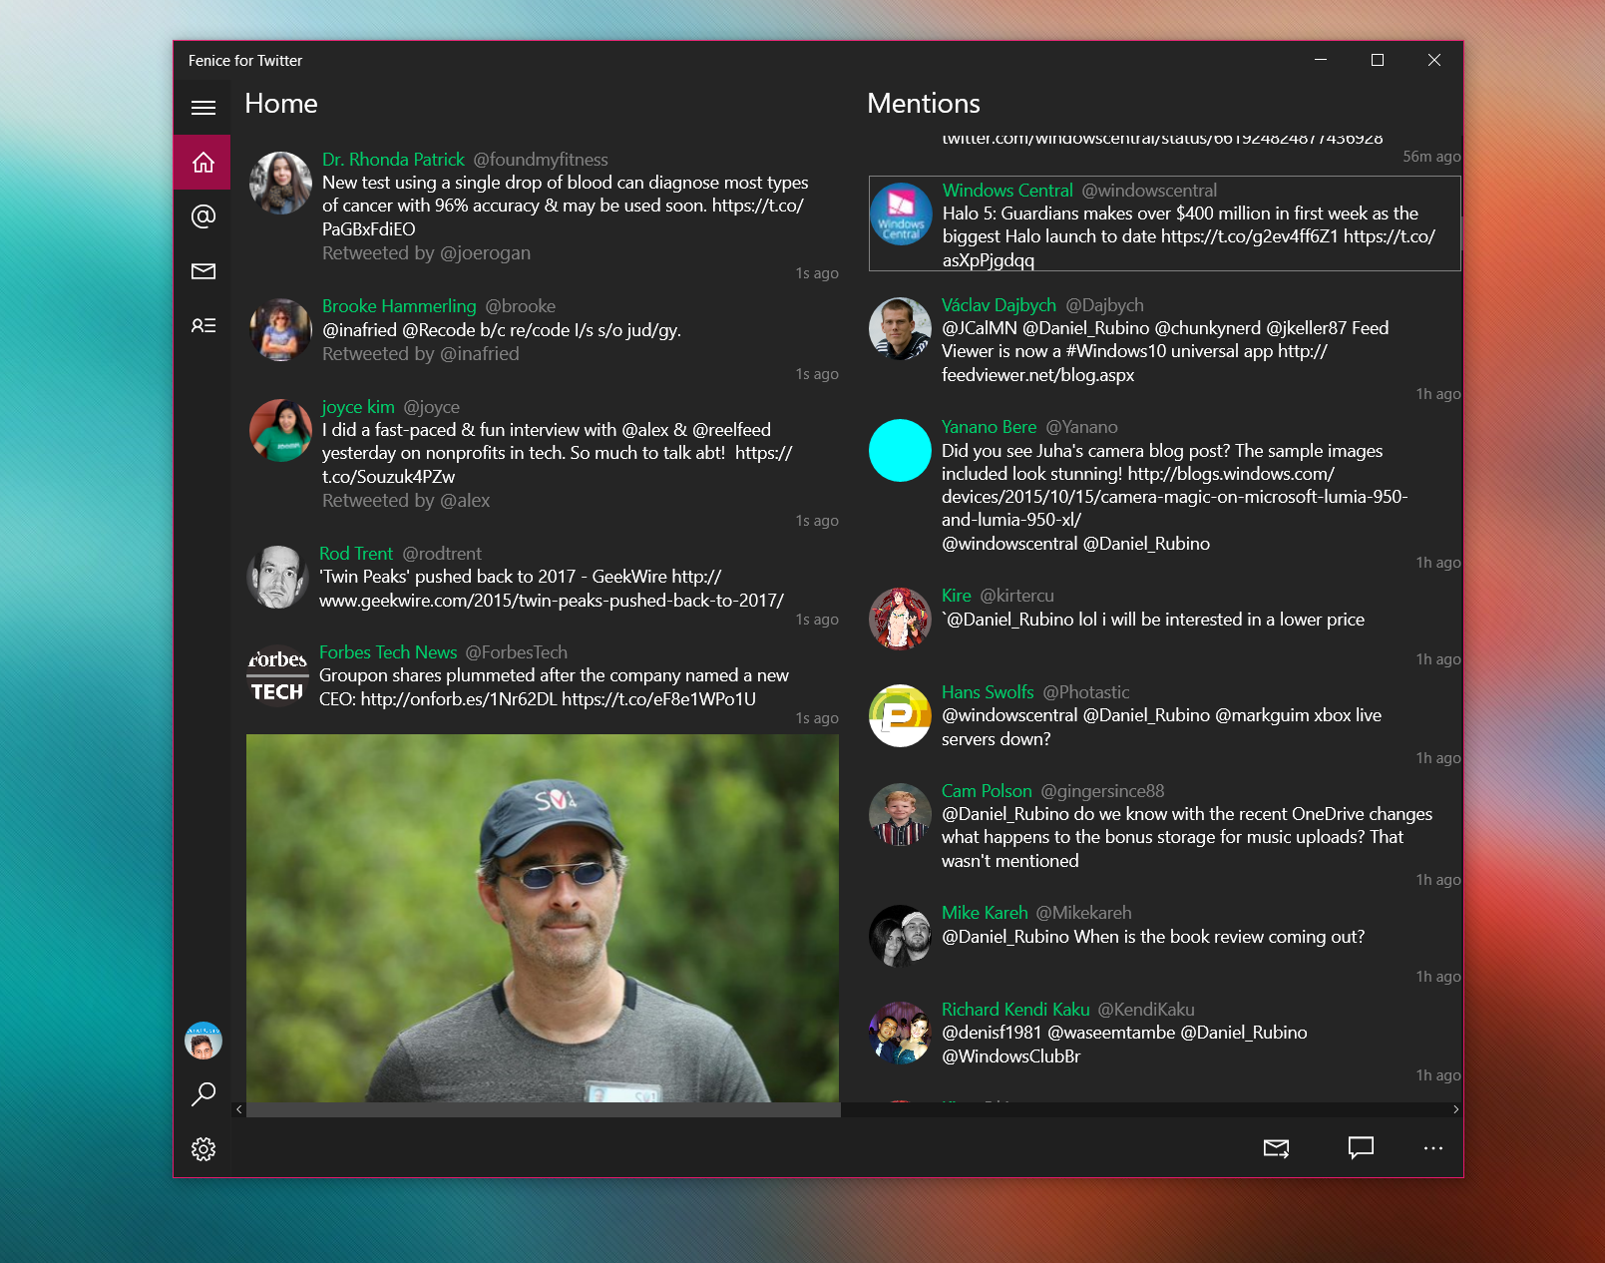Open the Forbes Tech News name link
The image size is (1605, 1263).
pyautogui.click(x=388, y=652)
